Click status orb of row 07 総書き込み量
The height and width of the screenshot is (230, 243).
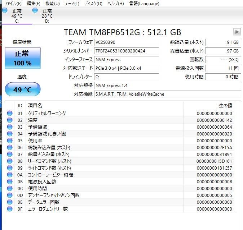10,154
